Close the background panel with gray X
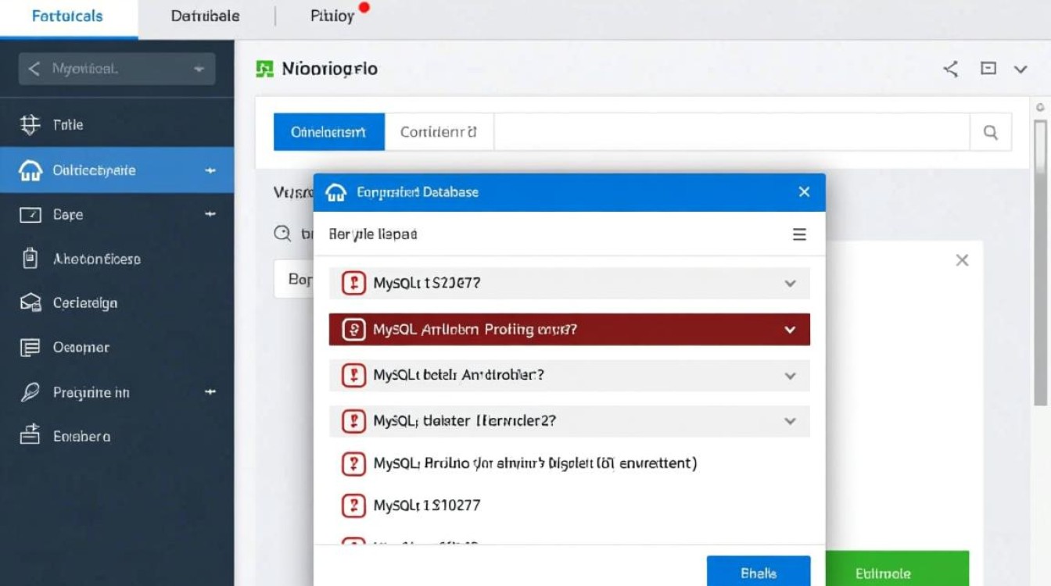 click(963, 260)
